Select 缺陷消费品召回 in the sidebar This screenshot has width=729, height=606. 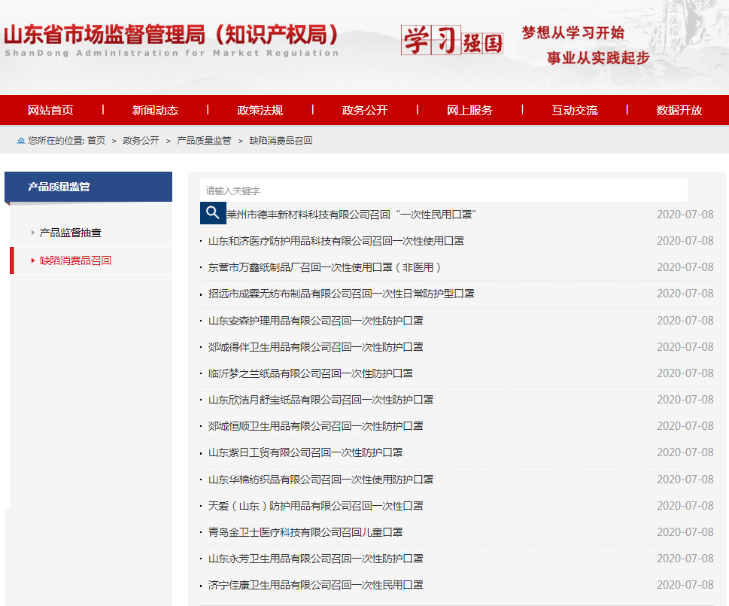click(75, 260)
